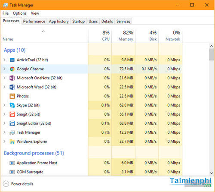Click the Task Manager title bar icon
Screen dimensions: 215x192
click(x=6, y=5)
